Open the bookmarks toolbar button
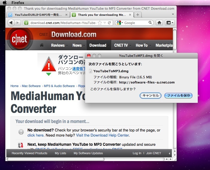210x170 pixels. (x=170, y=23)
